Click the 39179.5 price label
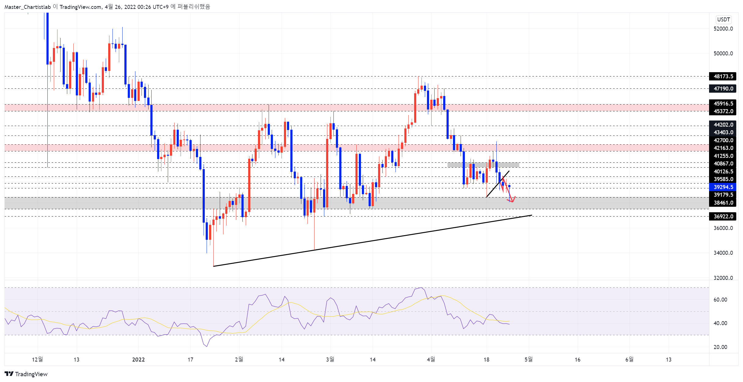Image resolution: width=743 pixels, height=382 pixels. (x=723, y=195)
